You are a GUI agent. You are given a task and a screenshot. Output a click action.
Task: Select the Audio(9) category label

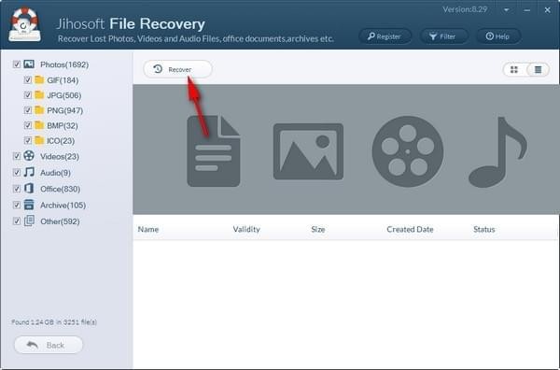coord(55,173)
